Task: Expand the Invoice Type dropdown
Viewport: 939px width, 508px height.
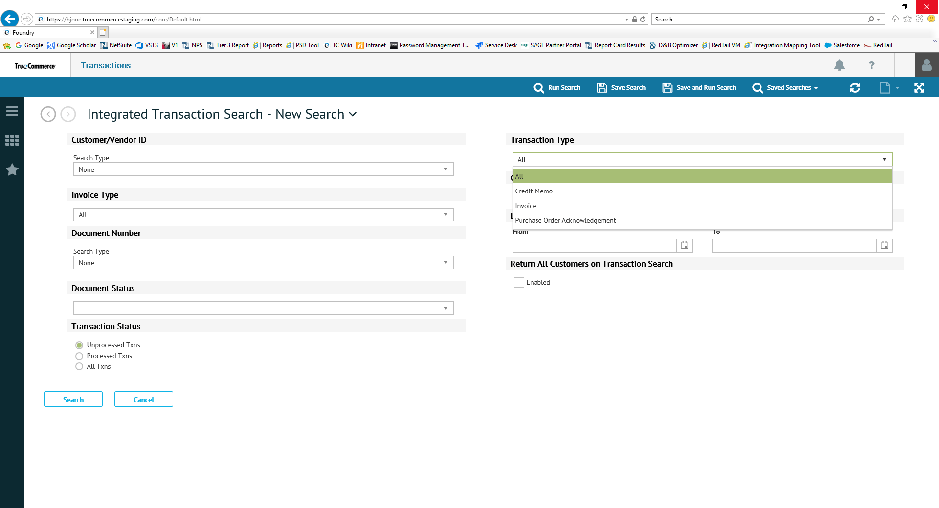Action: (263, 215)
